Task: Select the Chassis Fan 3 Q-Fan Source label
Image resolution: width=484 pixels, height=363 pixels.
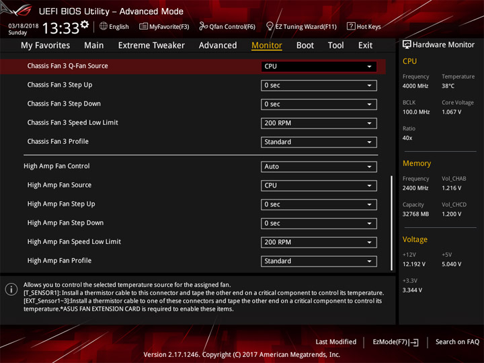Action: [x=68, y=66]
